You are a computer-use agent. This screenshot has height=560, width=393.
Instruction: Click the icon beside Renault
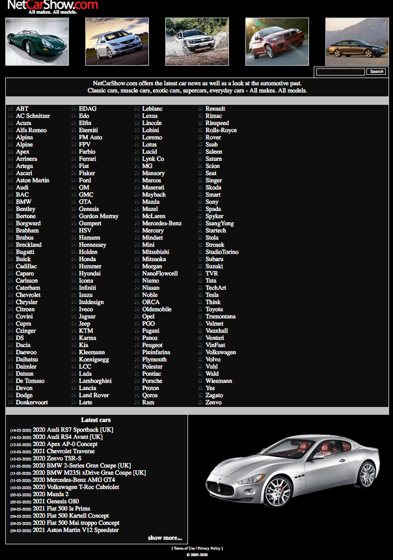click(200, 109)
